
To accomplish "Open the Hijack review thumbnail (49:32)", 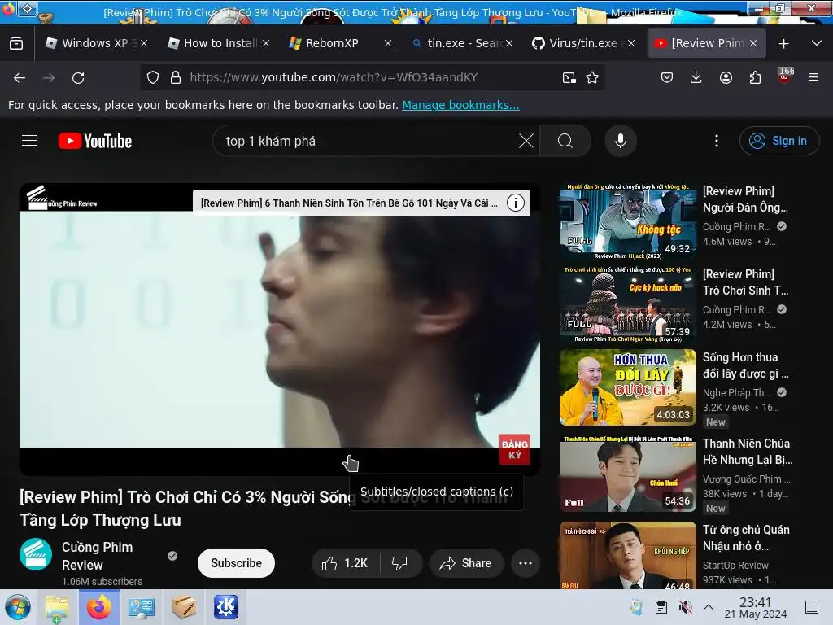I will pos(627,221).
